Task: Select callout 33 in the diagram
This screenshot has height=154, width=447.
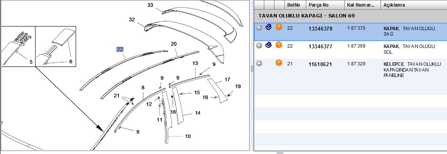Action: point(150,5)
